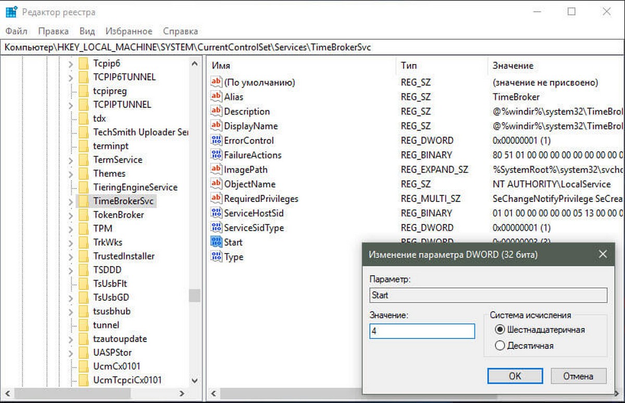
Task: Expand the TimeBrokerSvc tree node
Action: coord(71,201)
